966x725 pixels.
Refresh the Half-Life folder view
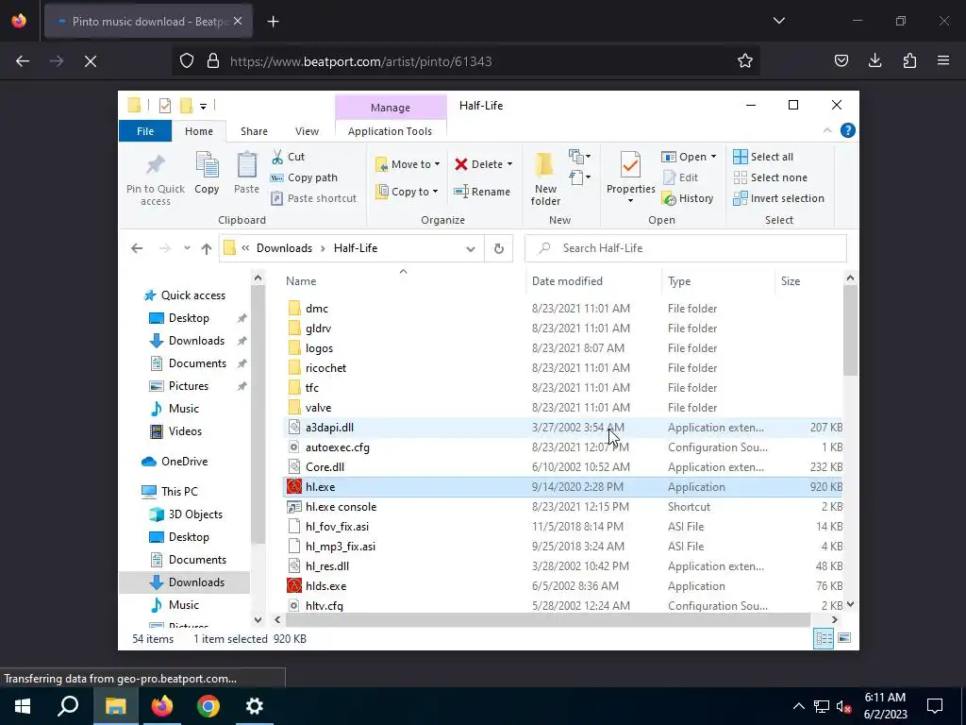499,248
